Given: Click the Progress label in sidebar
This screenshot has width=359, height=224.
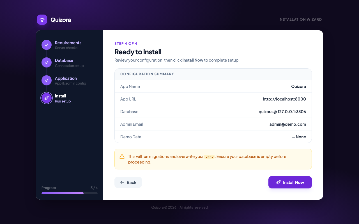Looking at the screenshot, I should pos(49,188).
